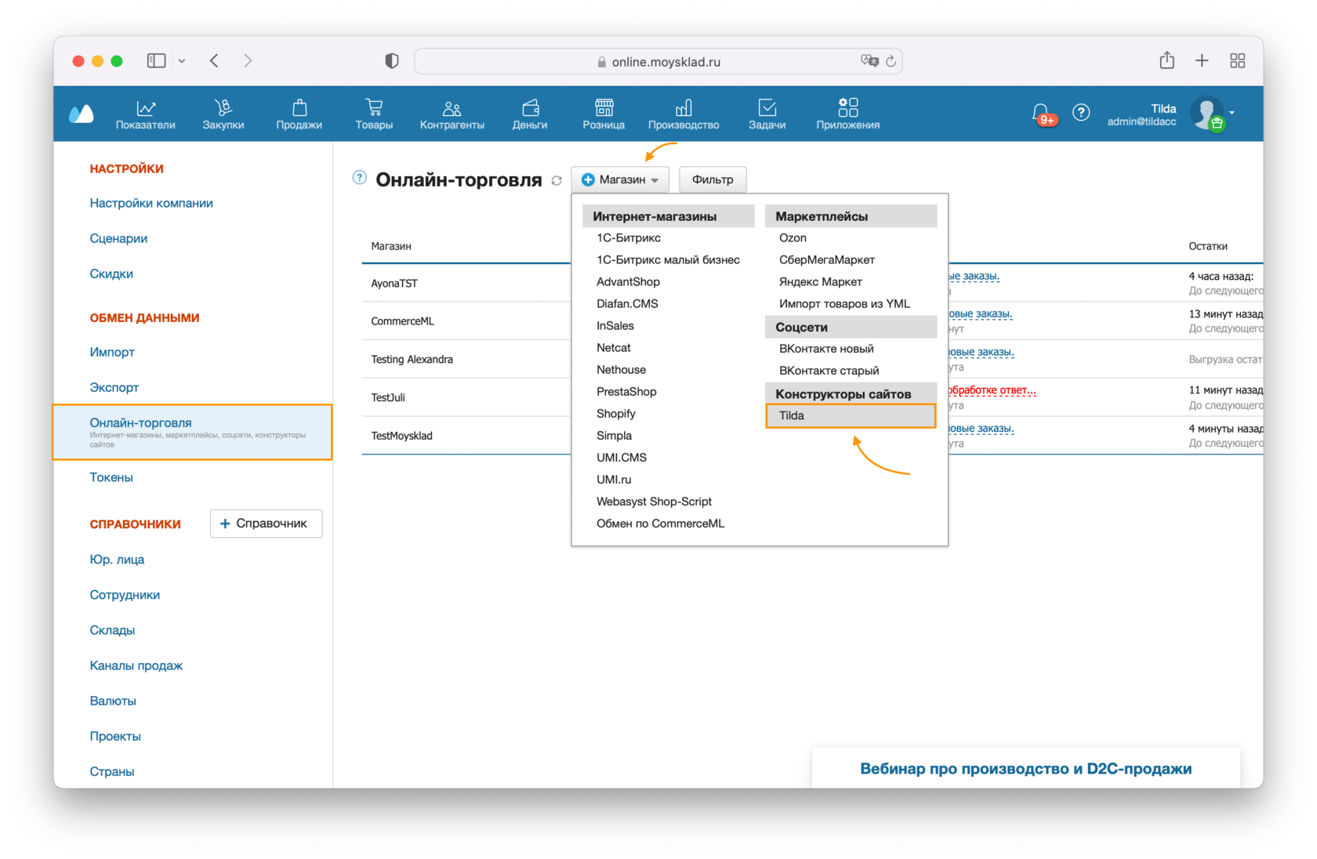Open the Продажи section
Viewport: 1317px width, 859px height.
(299, 114)
